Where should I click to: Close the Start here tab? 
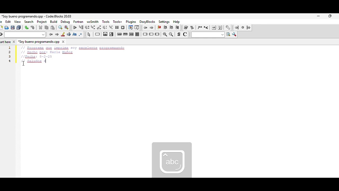pos(14,42)
